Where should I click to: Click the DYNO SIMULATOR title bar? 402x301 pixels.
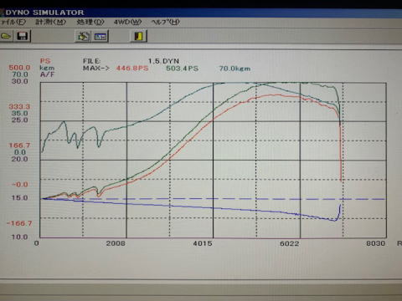pyautogui.click(x=201, y=13)
